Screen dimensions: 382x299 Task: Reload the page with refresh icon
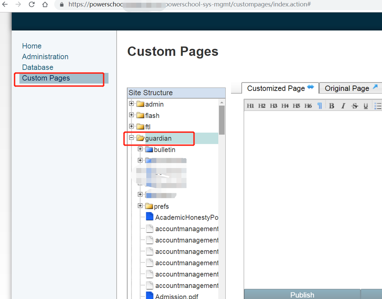[x=32, y=4]
